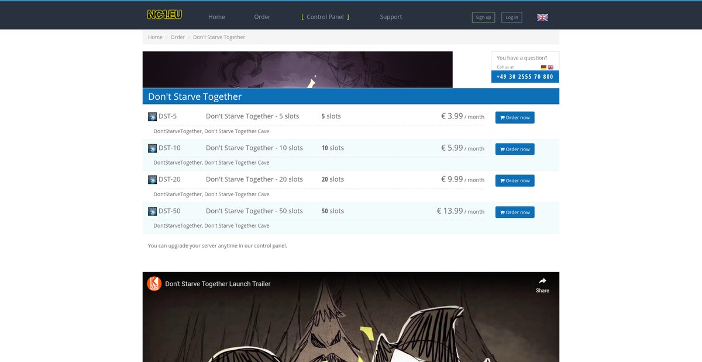Image resolution: width=702 pixels, height=362 pixels.
Task: Open the Klei channel avatar on the video
Action: (x=154, y=284)
